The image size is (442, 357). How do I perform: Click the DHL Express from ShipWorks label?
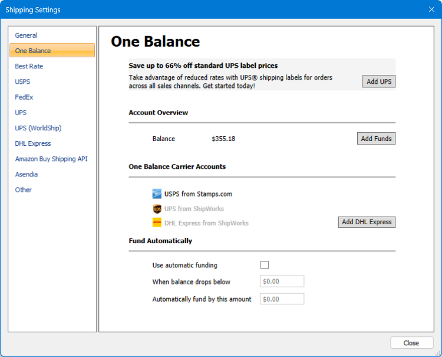pyautogui.click(x=206, y=223)
